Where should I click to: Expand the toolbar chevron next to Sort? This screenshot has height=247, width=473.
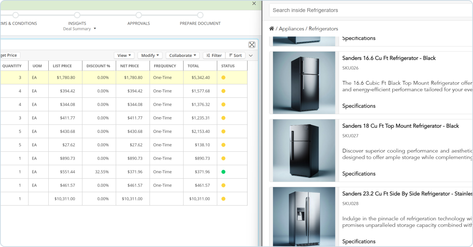pyautogui.click(x=251, y=55)
